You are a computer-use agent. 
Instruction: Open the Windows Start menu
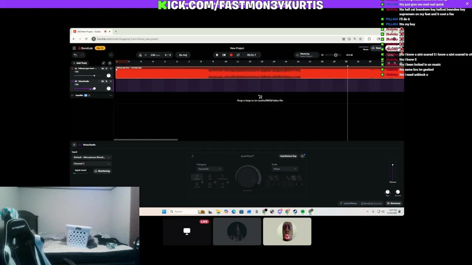164,212
